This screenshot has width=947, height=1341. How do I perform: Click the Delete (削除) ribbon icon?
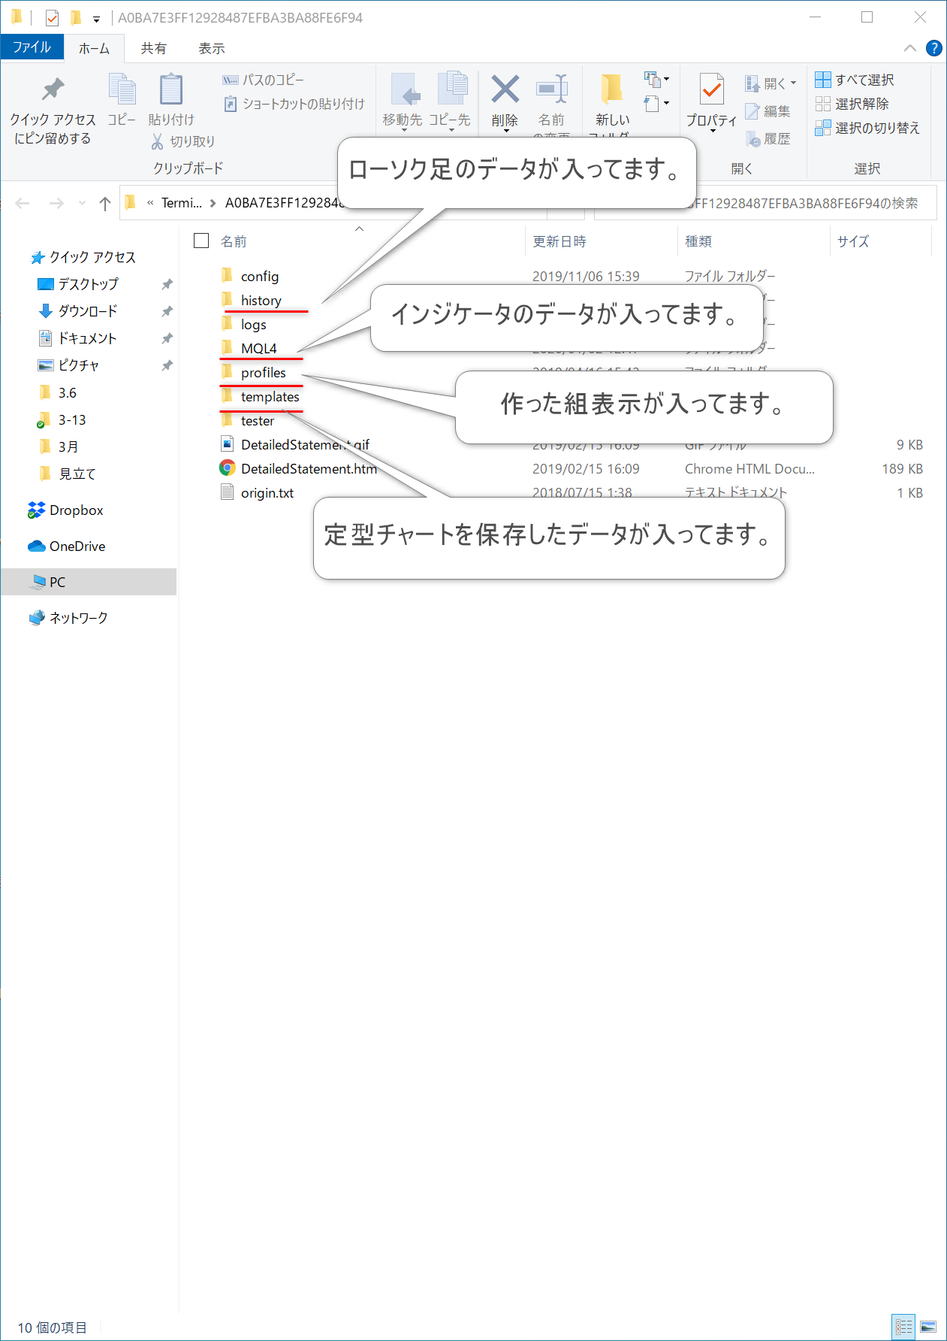pos(505,92)
